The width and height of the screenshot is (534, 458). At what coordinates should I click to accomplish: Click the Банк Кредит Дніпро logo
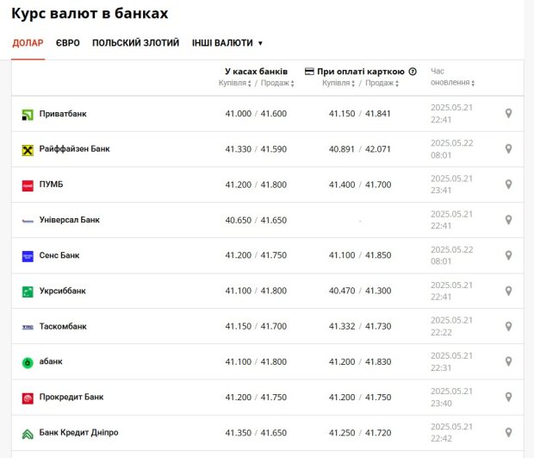pyautogui.click(x=28, y=434)
